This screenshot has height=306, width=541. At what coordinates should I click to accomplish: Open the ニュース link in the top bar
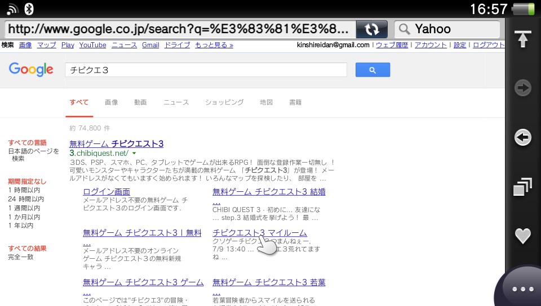(x=124, y=45)
